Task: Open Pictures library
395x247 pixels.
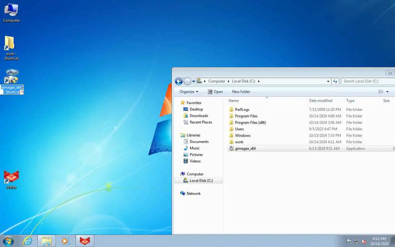Action: pos(196,155)
